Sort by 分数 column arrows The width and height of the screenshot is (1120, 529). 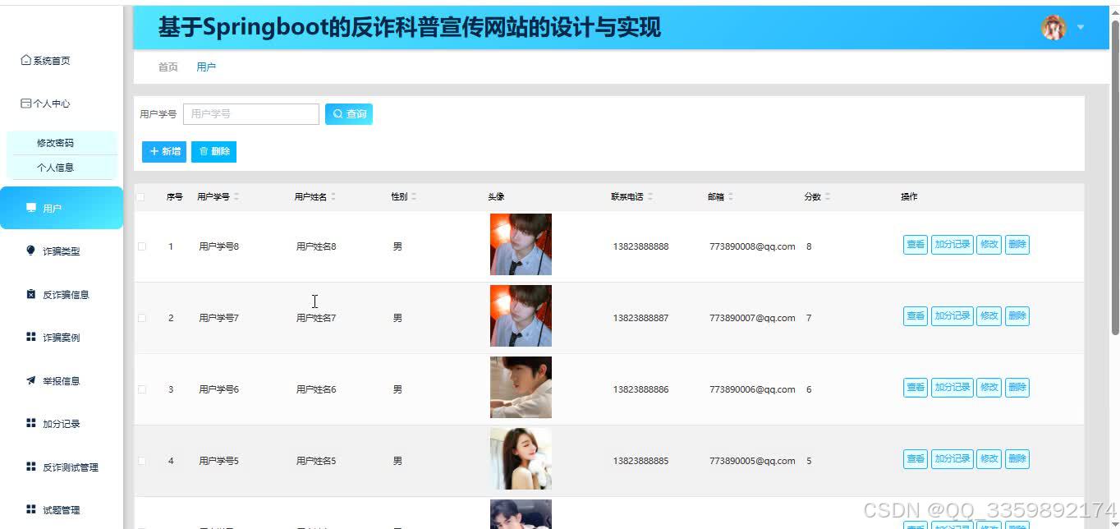(x=828, y=197)
